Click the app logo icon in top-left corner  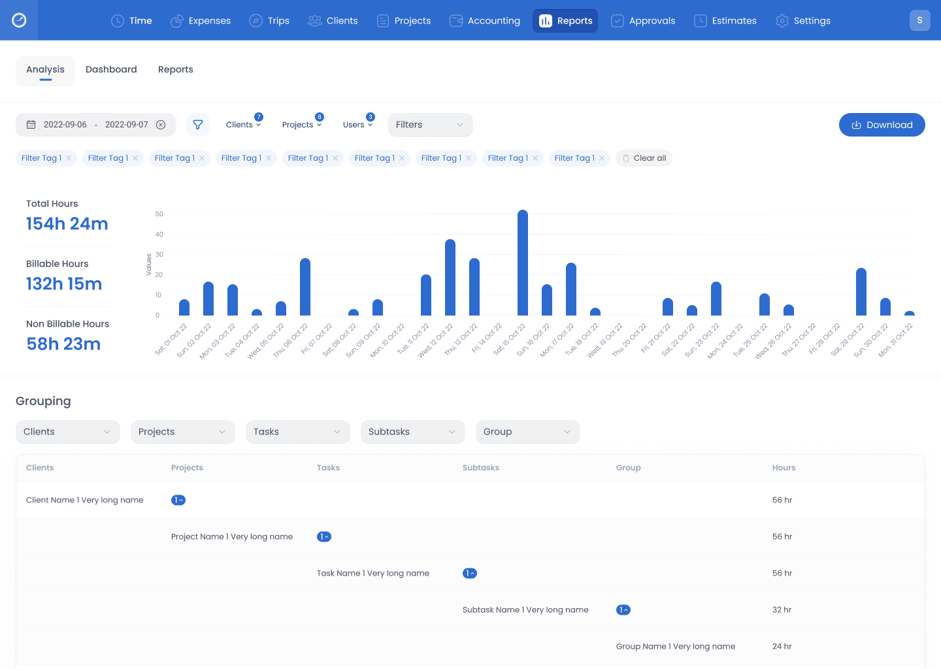[x=19, y=20]
